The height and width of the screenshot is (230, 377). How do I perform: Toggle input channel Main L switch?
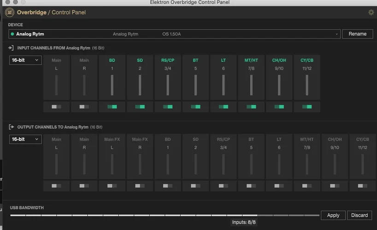(56, 107)
